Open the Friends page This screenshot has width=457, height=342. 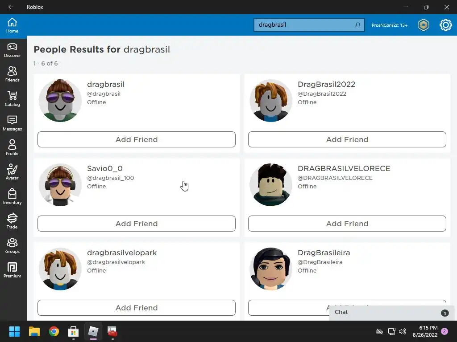12,75
